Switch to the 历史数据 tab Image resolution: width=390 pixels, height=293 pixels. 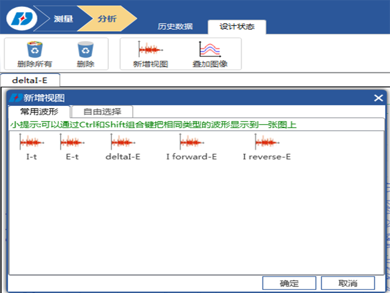175,26
